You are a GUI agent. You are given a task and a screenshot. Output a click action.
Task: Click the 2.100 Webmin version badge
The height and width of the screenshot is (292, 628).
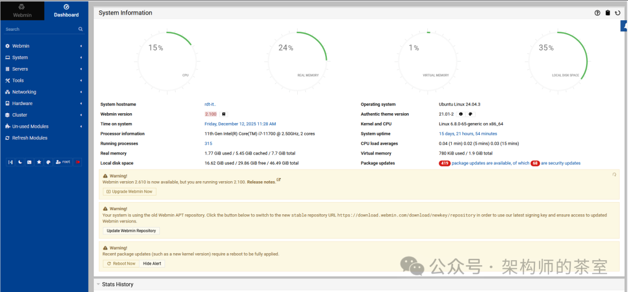(x=210, y=114)
